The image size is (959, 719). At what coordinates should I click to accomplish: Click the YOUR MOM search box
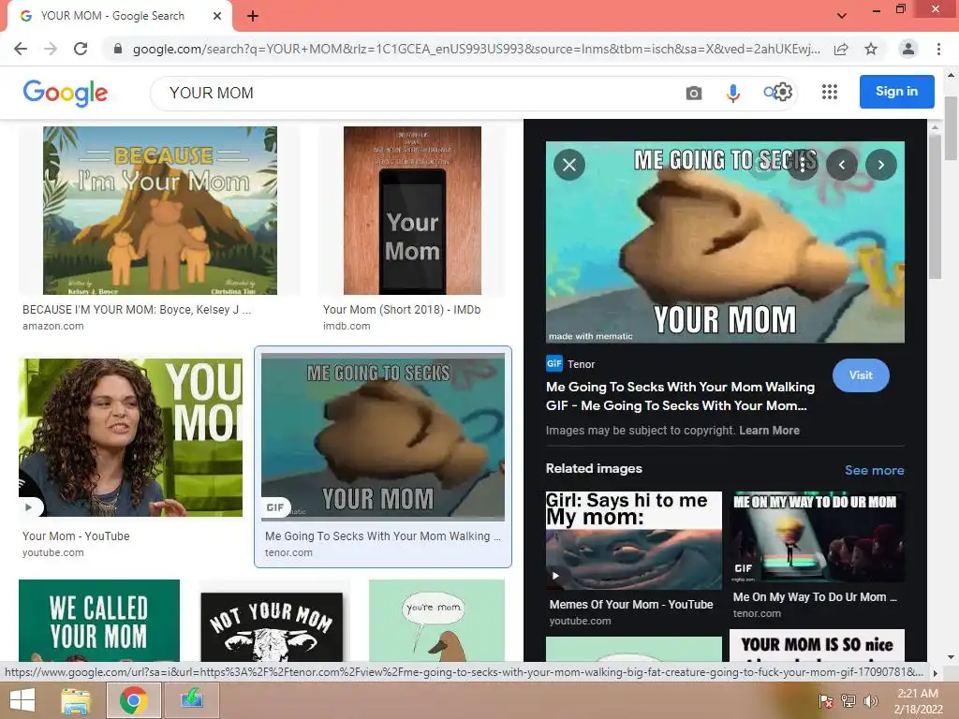coord(416,93)
